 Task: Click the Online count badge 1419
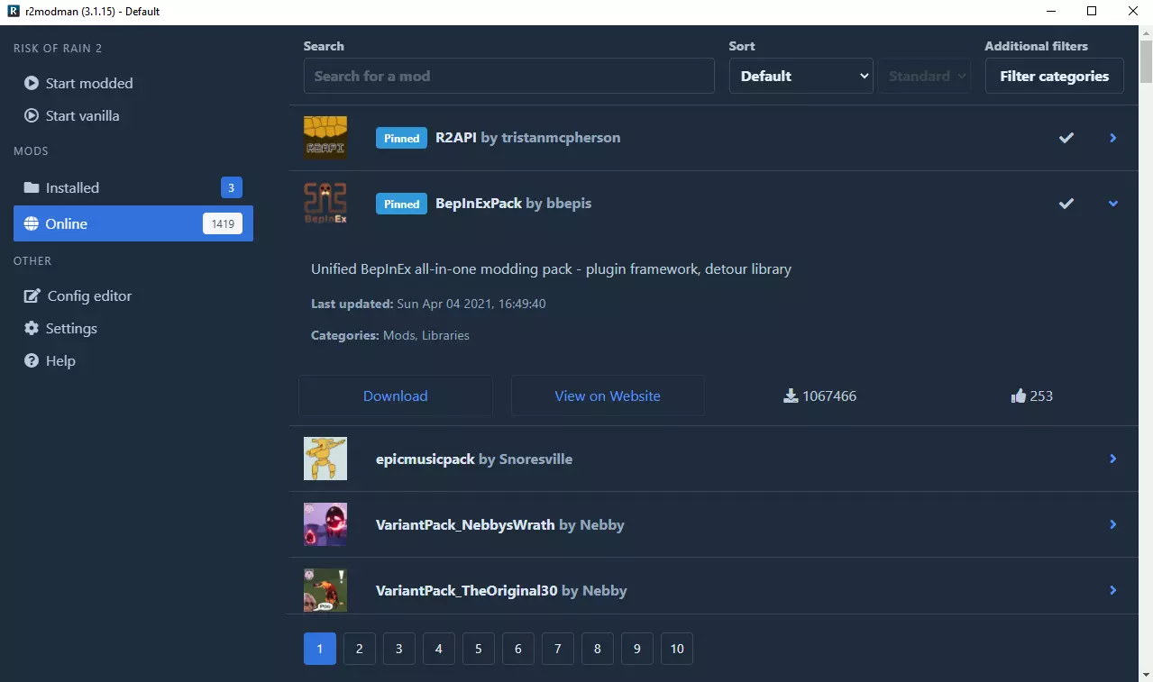pos(223,223)
